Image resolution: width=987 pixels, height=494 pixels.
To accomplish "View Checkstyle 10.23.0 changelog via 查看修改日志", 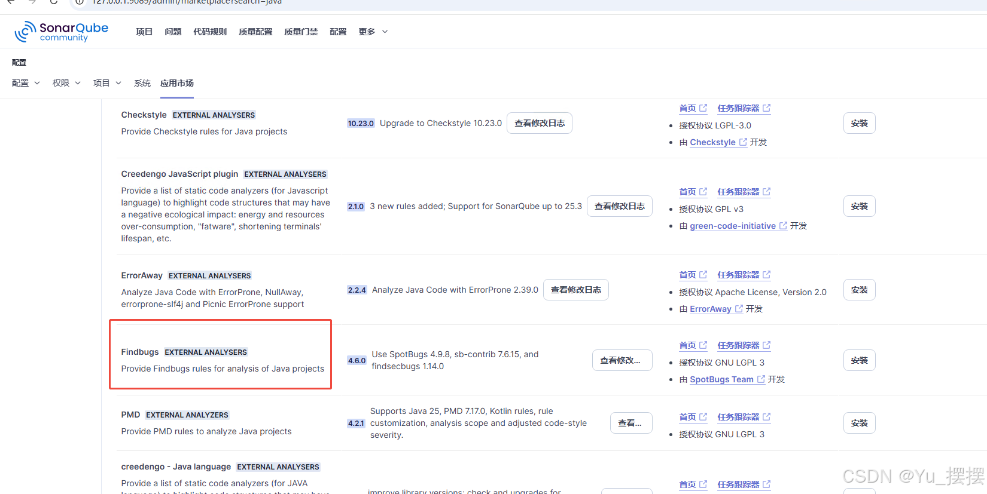I will click(x=540, y=123).
